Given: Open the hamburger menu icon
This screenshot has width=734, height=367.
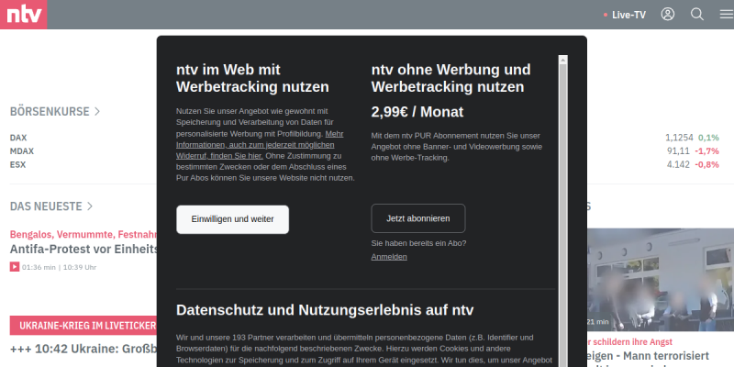Looking at the screenshot, I should tap(727, 14).
